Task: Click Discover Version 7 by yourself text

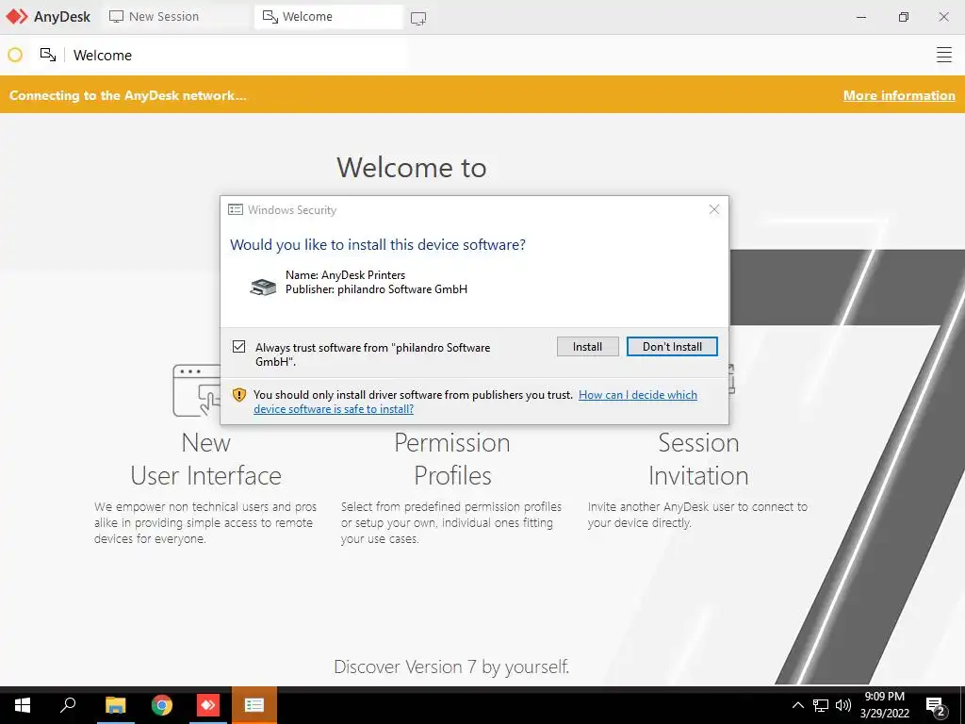Action: 451,666
